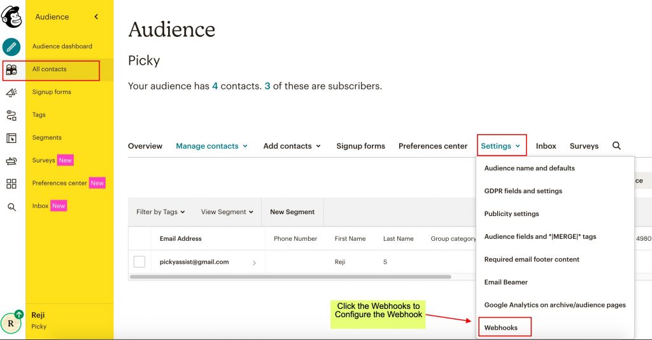Choose Required email footer content
Image resolution: width=652 pixels, height=340 pixels.
tap(532, 259)
